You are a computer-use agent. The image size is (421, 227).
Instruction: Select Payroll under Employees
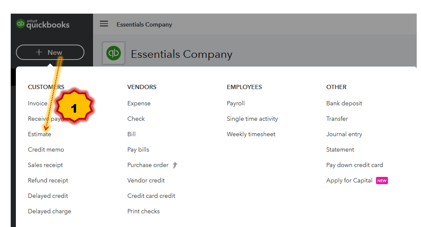tap(236, 103)
